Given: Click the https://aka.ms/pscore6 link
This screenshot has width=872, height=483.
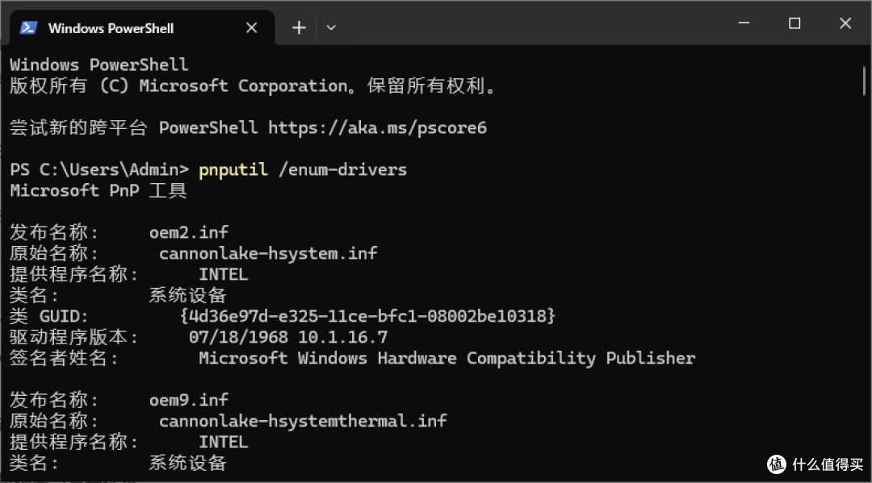Looking at the screenshot, I should 377,127.
